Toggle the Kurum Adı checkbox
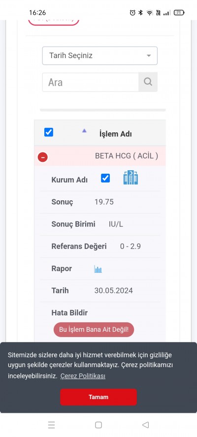Image resolution: width=197 pixels, height=437 pixels. pos(105,178)
